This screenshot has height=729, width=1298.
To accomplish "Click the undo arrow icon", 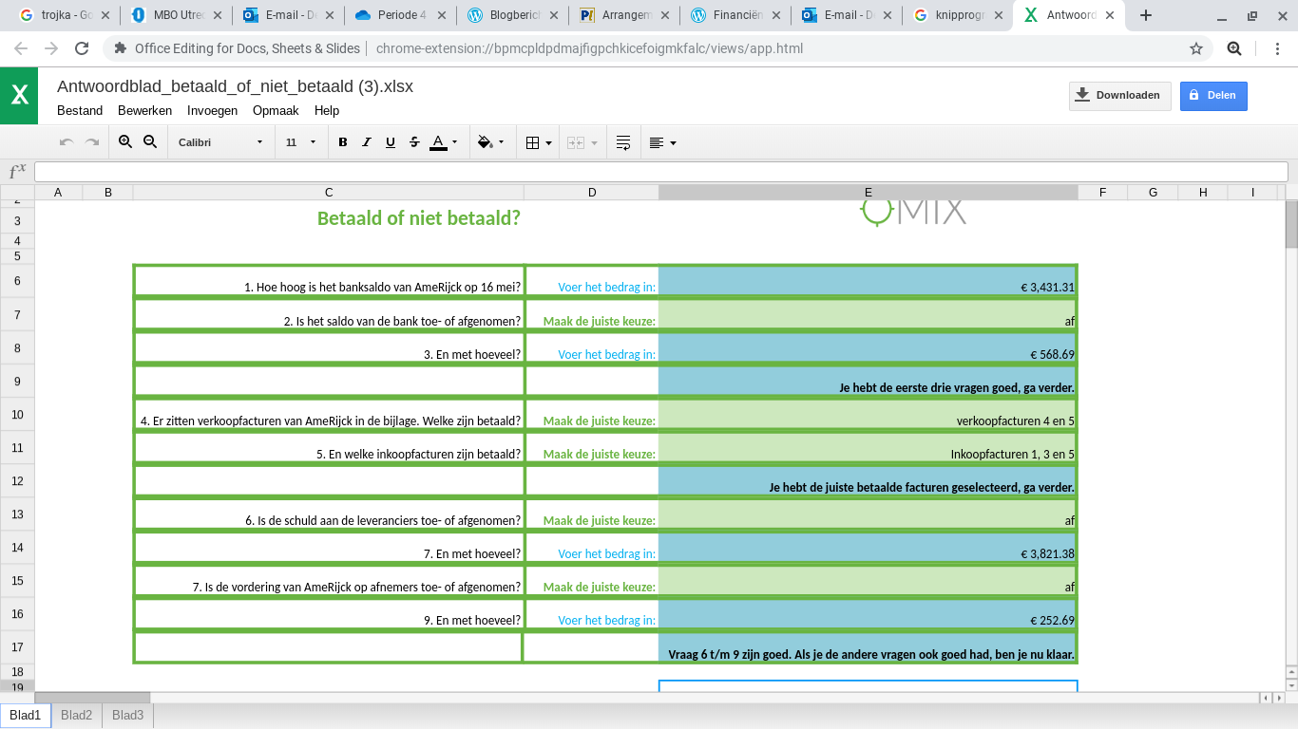I will pos(67,142).
